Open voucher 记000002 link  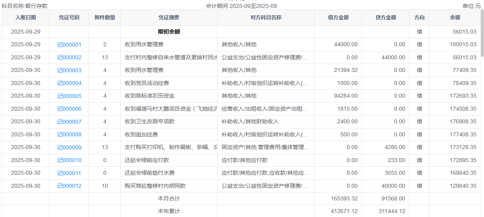(69, 58)
